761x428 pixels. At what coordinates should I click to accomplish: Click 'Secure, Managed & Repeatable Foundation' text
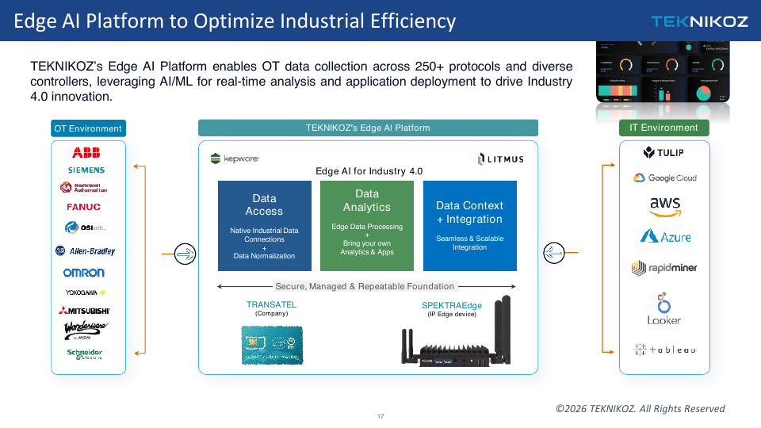365,286
